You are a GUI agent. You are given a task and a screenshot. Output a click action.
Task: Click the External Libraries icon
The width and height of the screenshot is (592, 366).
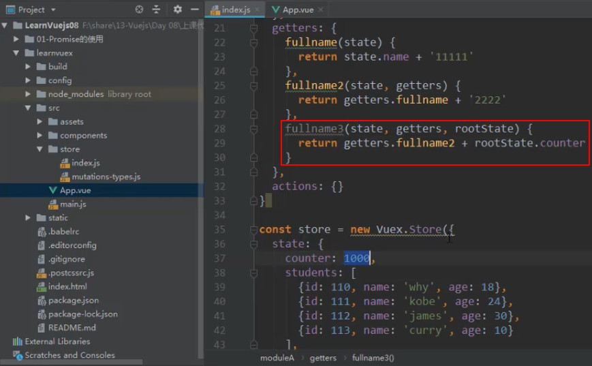[x=18, y=341]
